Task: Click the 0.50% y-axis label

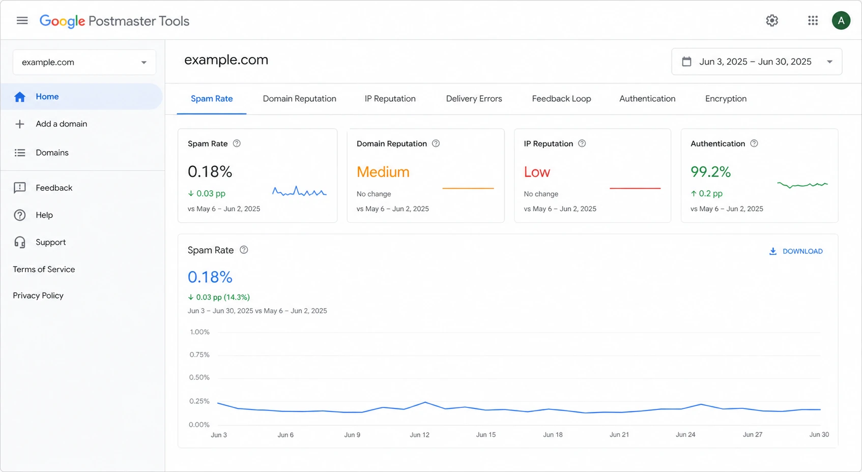Action: (x=199, y=377)
